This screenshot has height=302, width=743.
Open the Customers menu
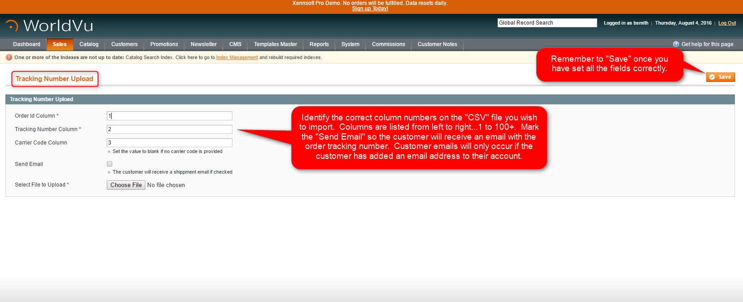pos(124,44)
